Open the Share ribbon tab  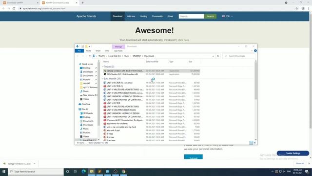click(x=98, y=51)
